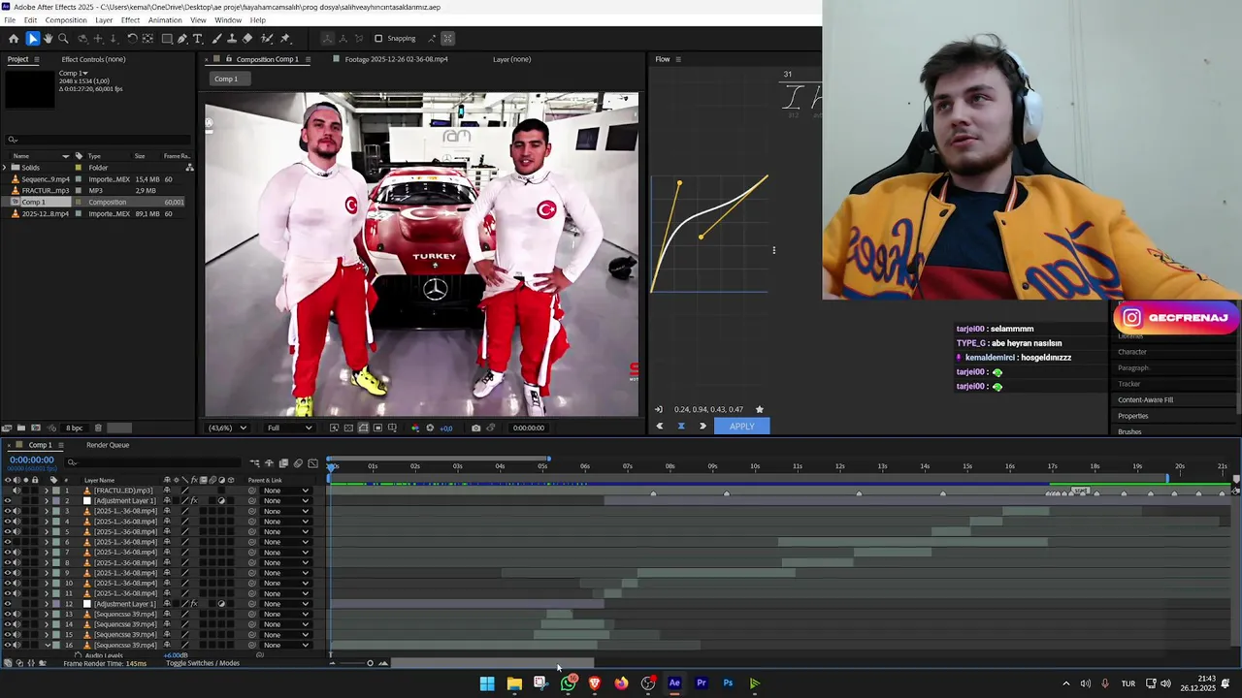
Task: Open the Full resolution dropdown
Action: point(289,428)
